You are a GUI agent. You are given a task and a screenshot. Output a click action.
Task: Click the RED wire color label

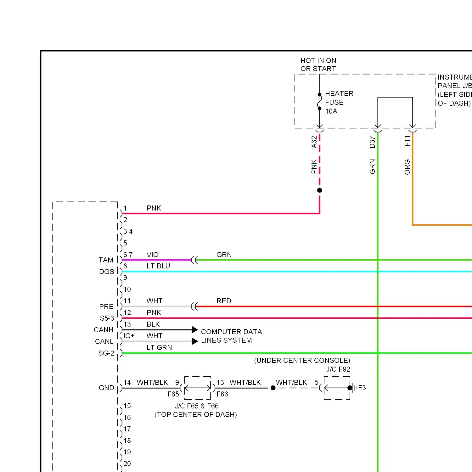(x=224, y=301)
